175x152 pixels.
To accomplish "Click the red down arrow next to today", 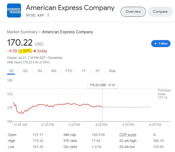I will tap(35, 51).
